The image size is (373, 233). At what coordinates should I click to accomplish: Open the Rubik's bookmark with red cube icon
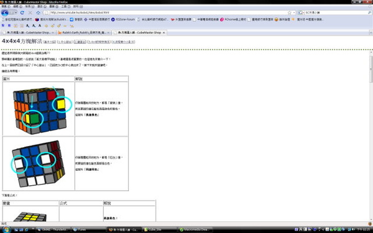(x=52, y=19)
